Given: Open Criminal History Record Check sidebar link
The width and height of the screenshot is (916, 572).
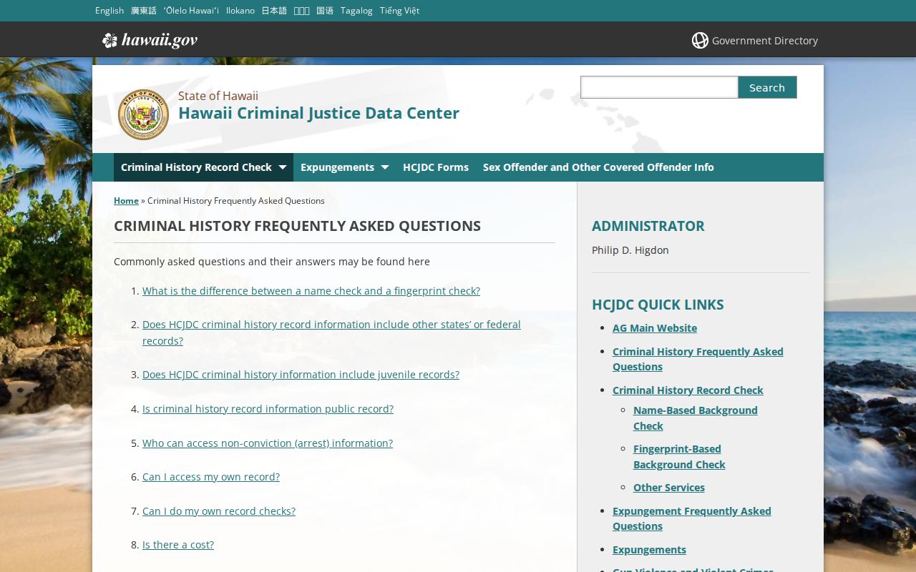Looking at the screenshot, I should tap(688, 390).
